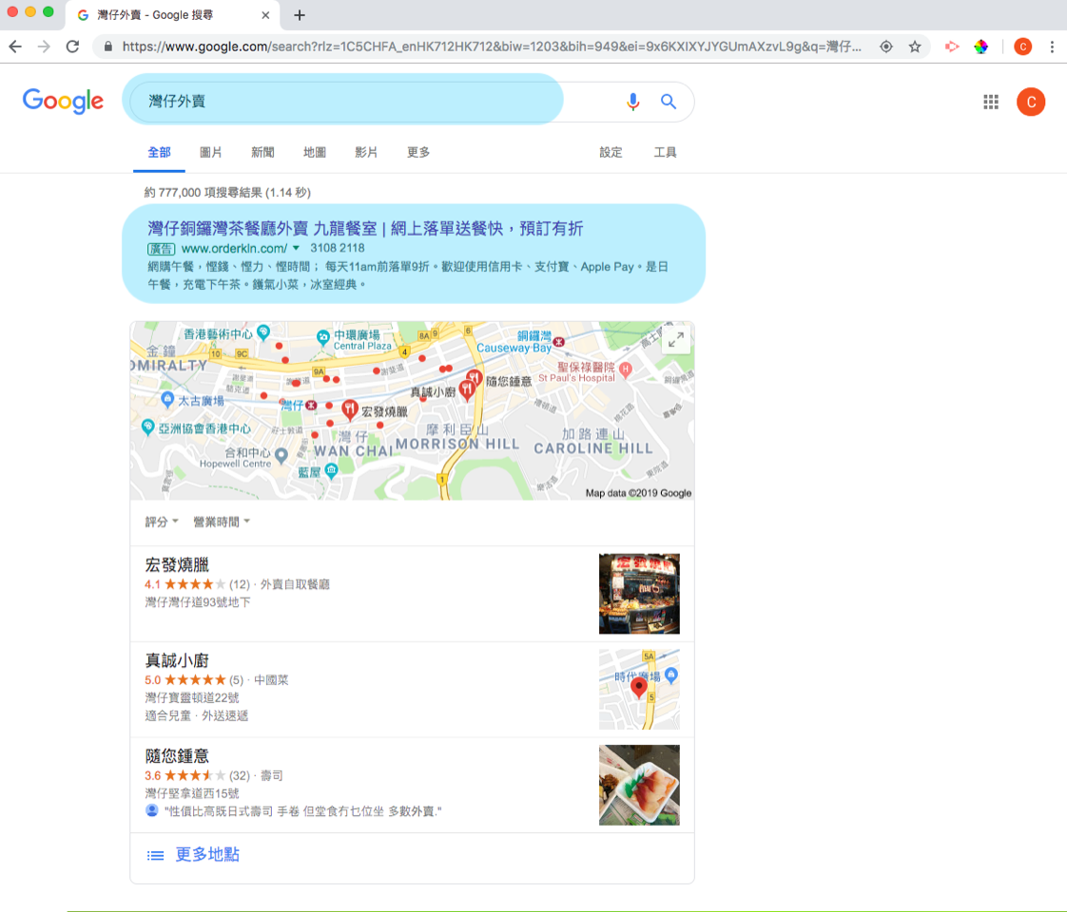Open the 隨您鍾意 sushi photo
1067x912 pixels.
click(x=639, y=785)
